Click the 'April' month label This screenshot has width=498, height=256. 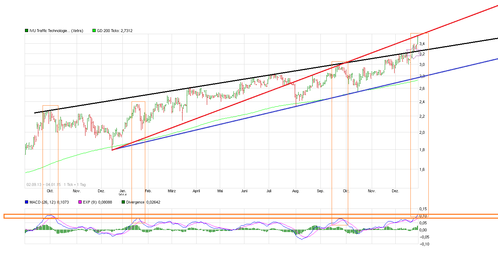[196, 191]
